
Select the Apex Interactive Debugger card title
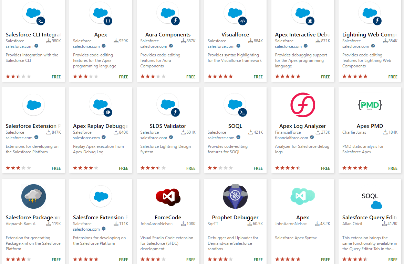302,34
